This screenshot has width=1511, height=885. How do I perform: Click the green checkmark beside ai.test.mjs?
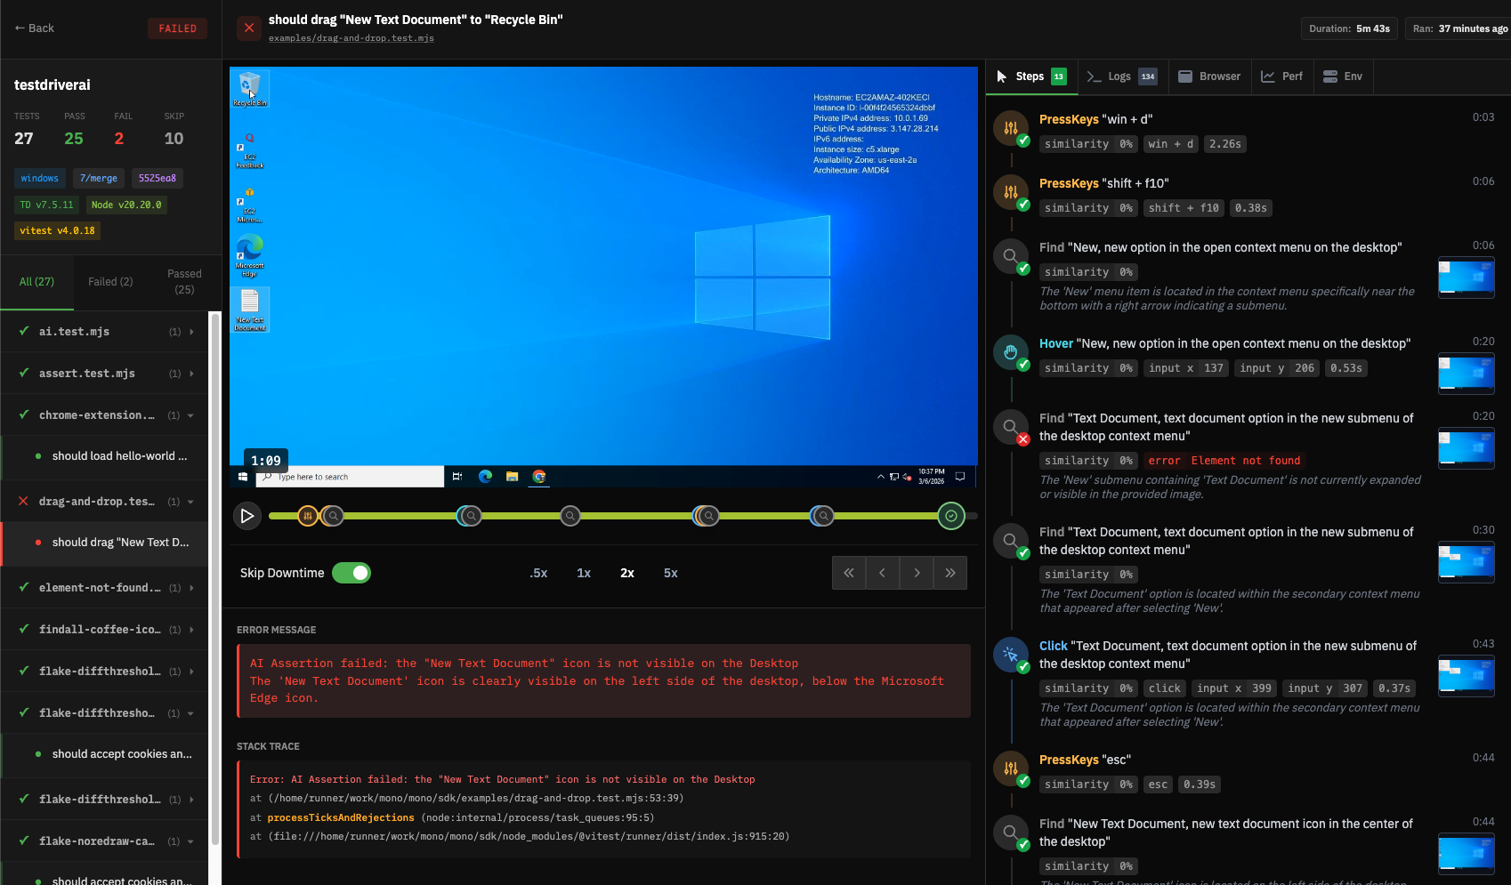[x=22, y=331]
